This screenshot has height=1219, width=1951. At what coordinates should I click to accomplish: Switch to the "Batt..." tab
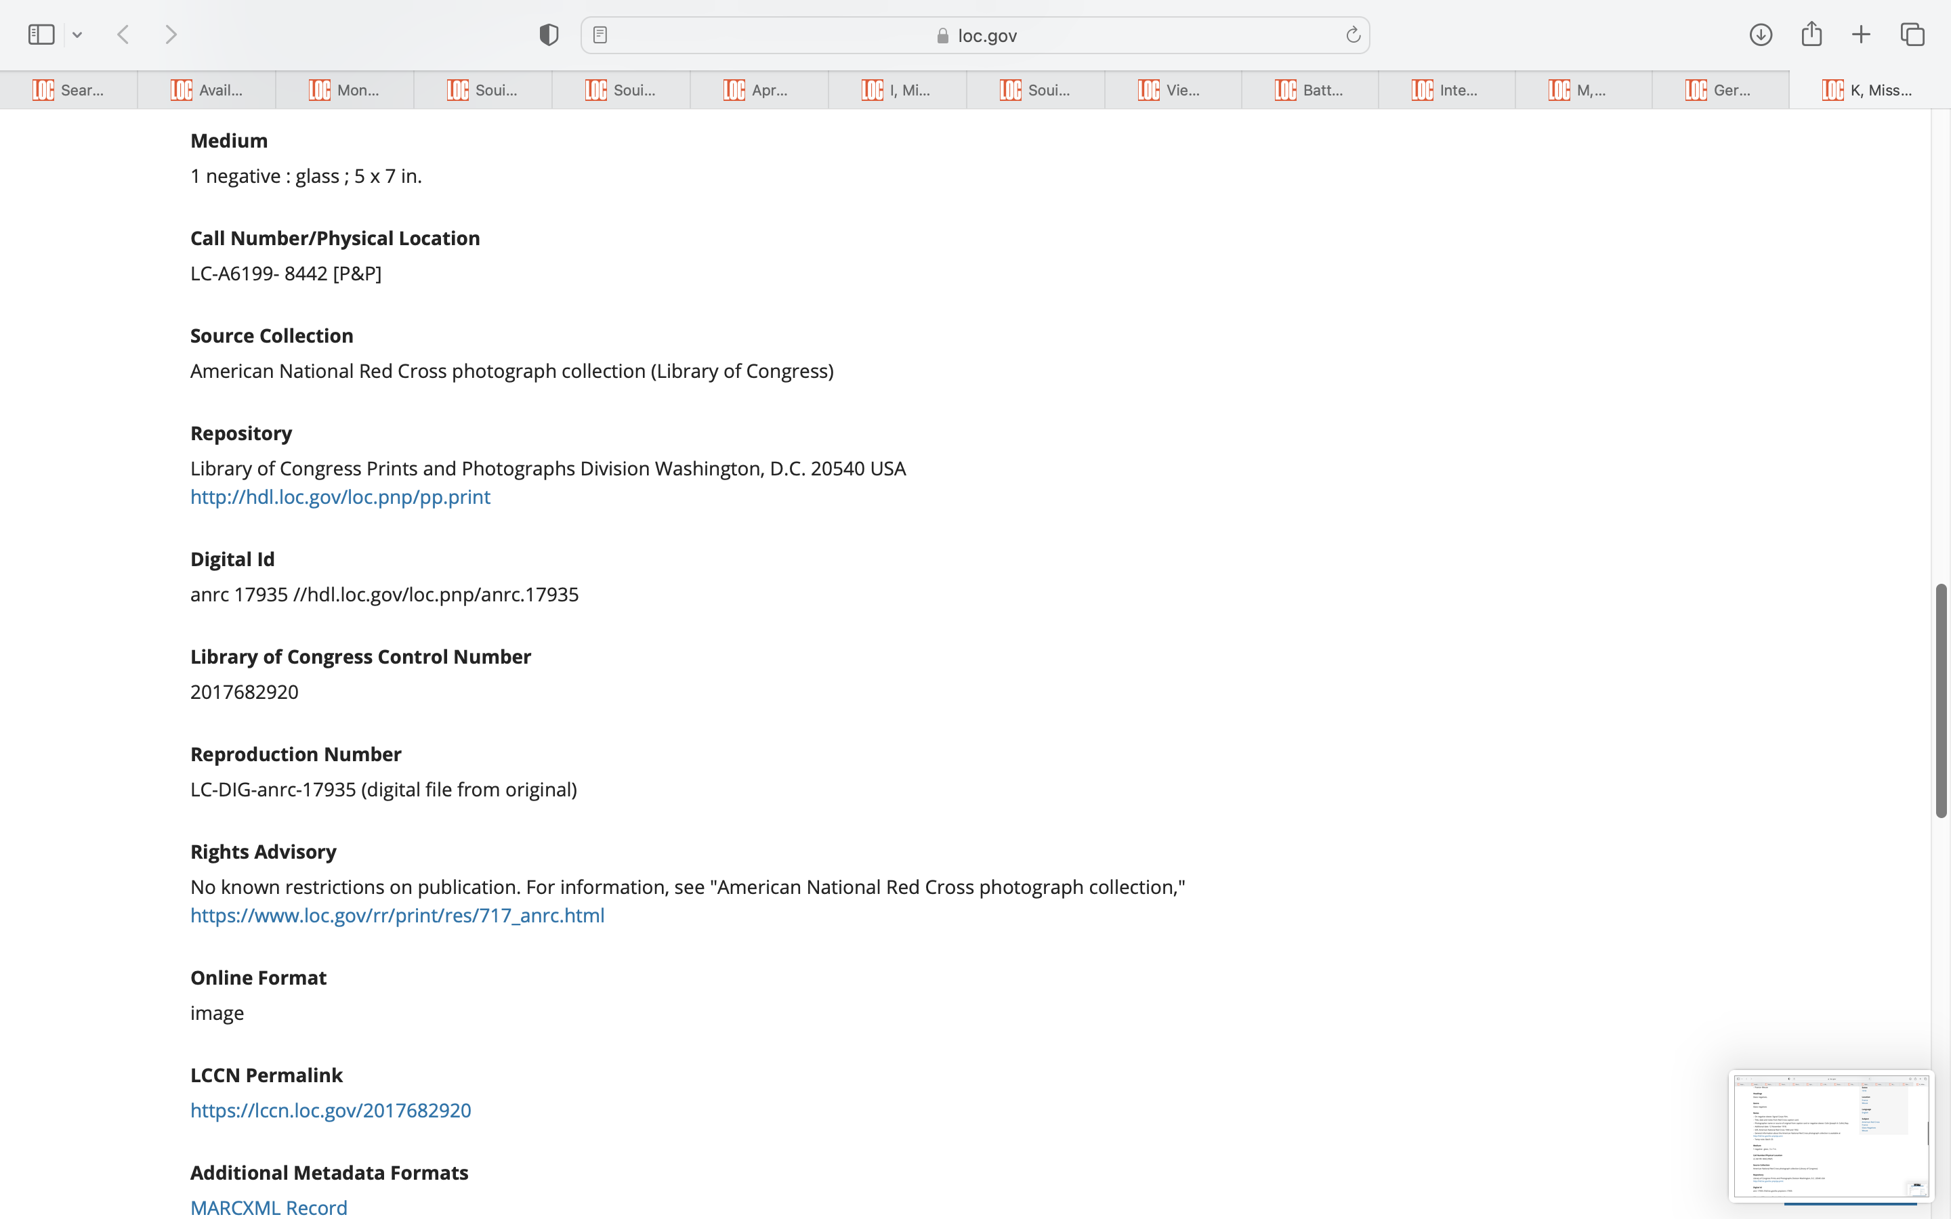[1310, 90]
